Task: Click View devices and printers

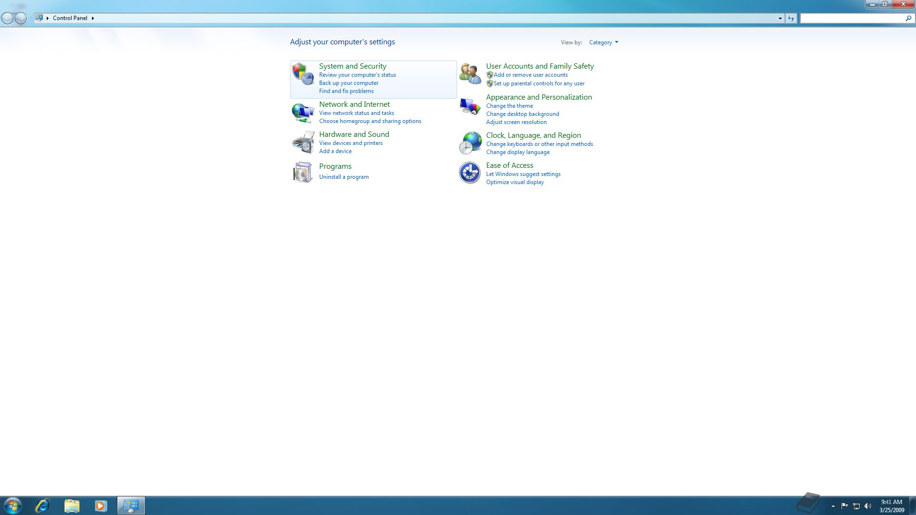Action: pos(351,143)
